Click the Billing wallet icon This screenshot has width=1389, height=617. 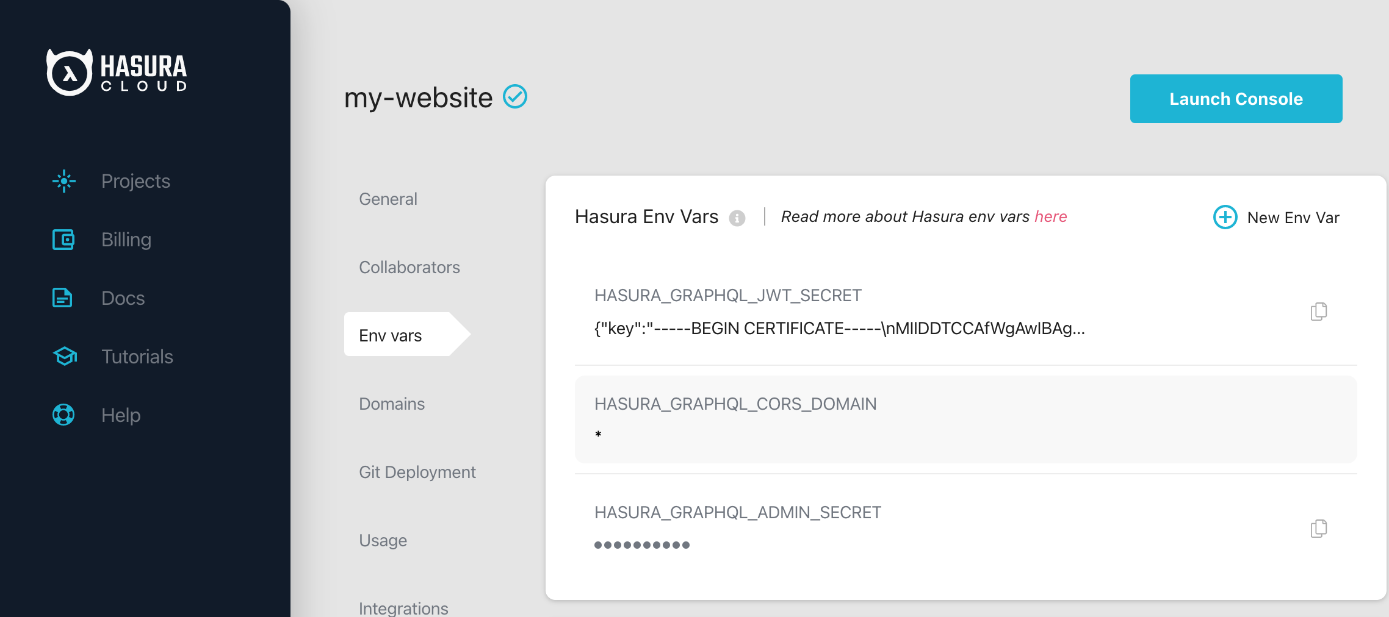pyautogui.click(x=63, y=240)
